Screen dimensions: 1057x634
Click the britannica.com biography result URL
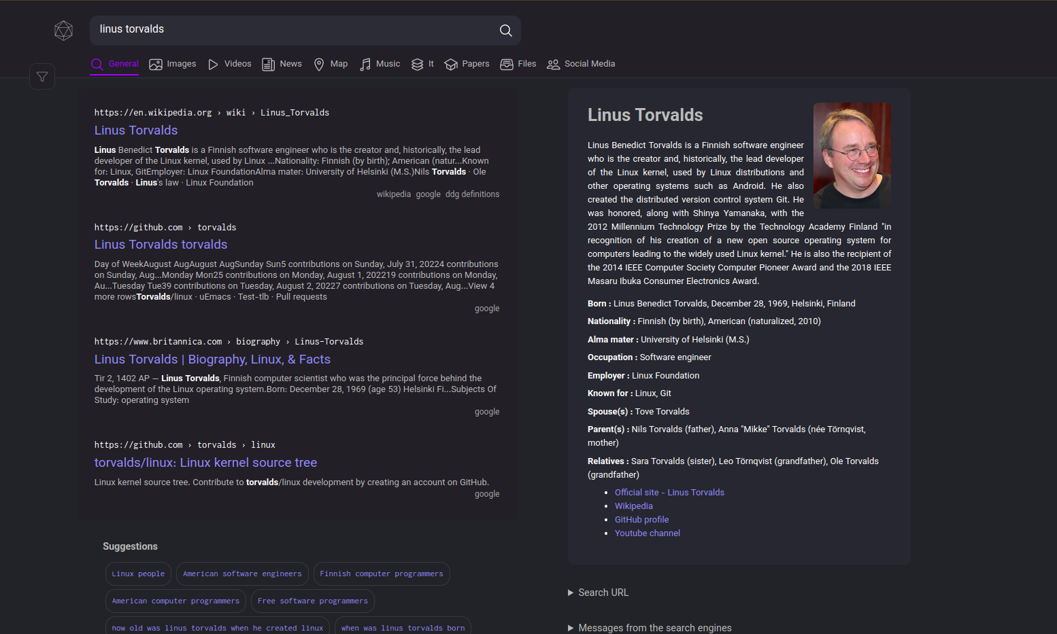(229, 342)
